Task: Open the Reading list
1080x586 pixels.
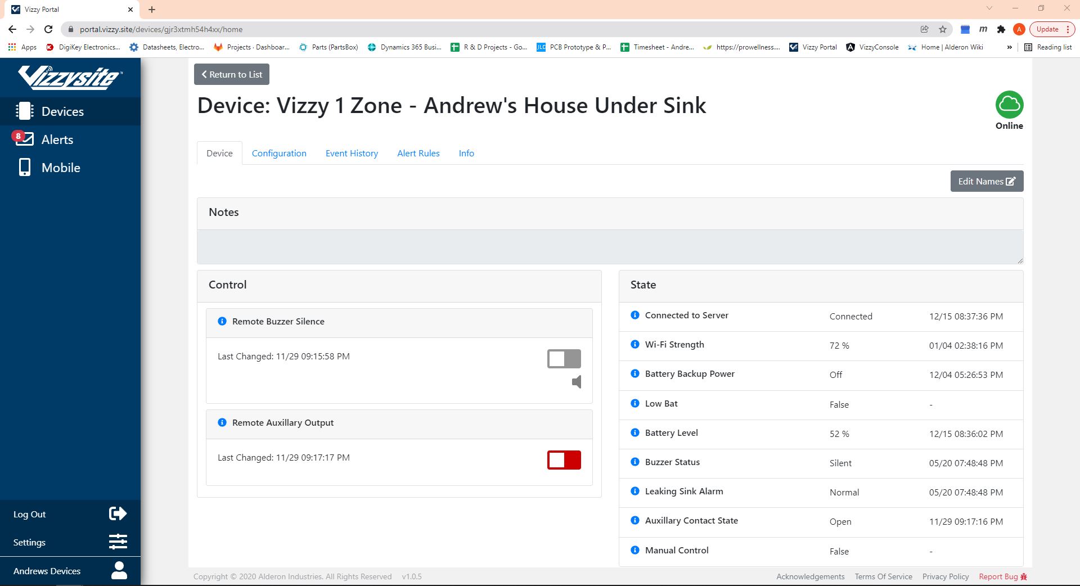Action: coord(1048,47)
